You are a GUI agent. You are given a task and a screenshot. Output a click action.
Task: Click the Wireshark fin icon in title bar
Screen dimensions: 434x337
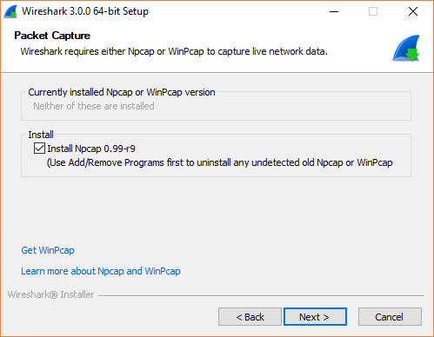[x=10, y=11]
